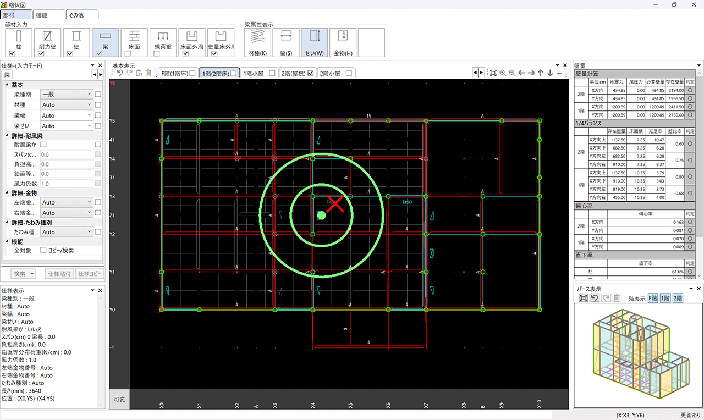Tick the 耐風梁か checkbox
The width and height of the screenshot is (704, 420).
pyautogui.click(x=43, y=145)
